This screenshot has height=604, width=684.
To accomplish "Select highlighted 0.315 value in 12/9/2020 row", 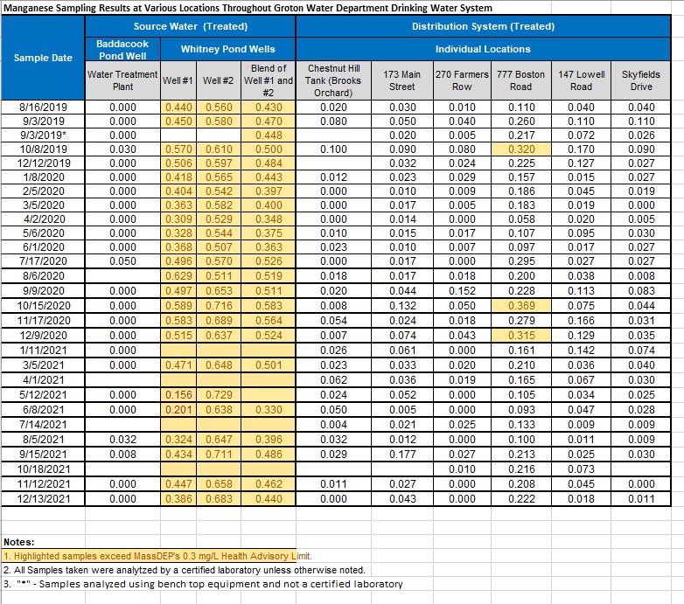I will pos(521,335).
